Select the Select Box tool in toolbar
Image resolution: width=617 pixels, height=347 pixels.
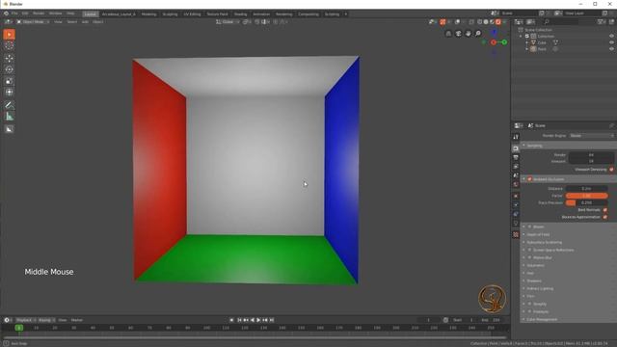[9, 35]
